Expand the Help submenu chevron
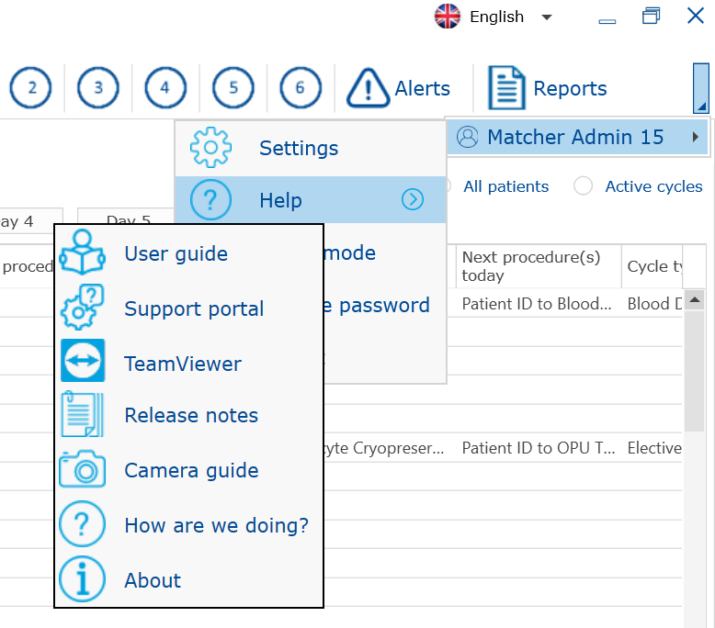715x628 pixels. (x=413, y=200)
